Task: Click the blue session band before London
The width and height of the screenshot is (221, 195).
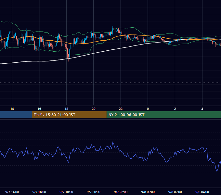Action: [x=16, y=115]
